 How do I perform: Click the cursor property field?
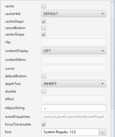tap(74, 68)
